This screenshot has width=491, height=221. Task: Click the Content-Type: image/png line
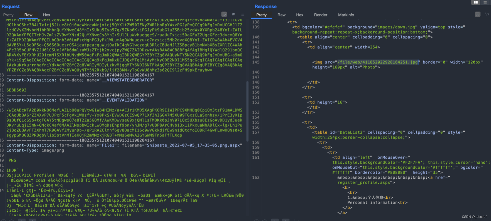coord(35,150)
